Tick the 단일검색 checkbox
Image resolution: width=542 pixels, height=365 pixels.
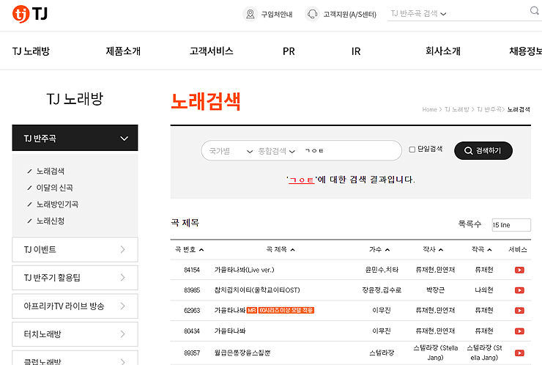click(x=412, y=150)
